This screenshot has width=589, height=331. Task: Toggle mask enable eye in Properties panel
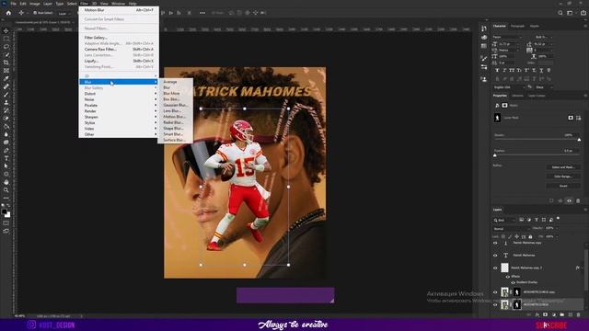click(569, 200)
